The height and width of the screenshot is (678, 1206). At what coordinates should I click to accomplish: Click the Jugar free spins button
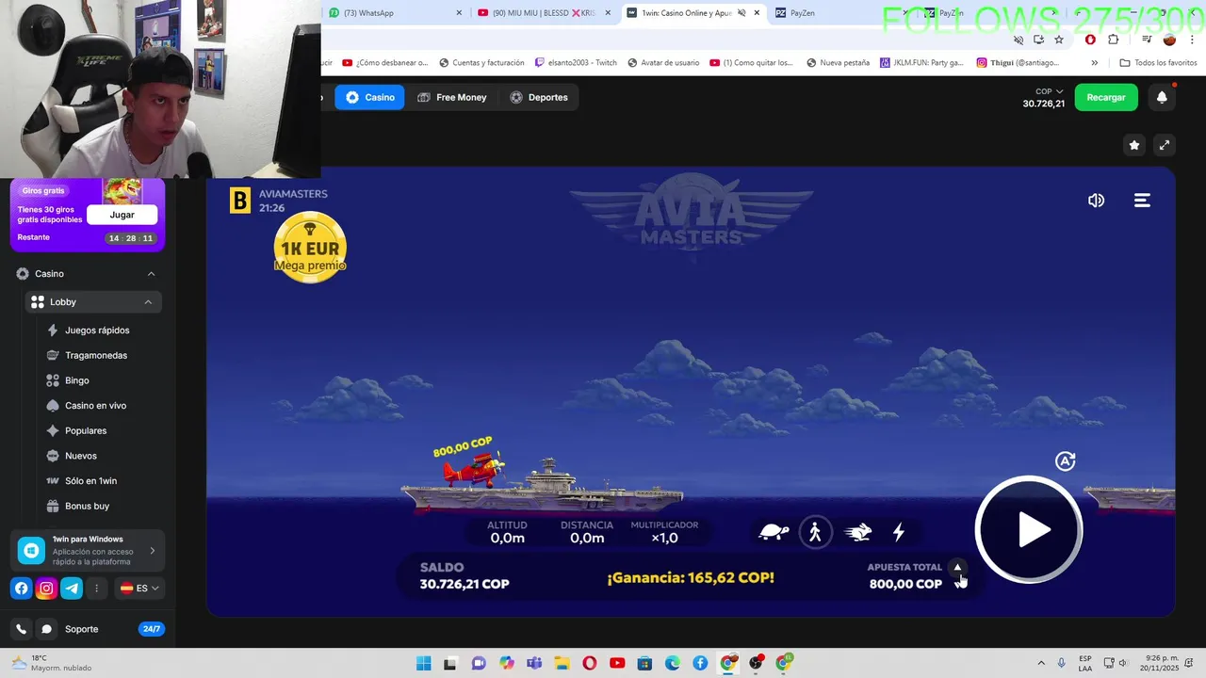[x=122, y=215]
